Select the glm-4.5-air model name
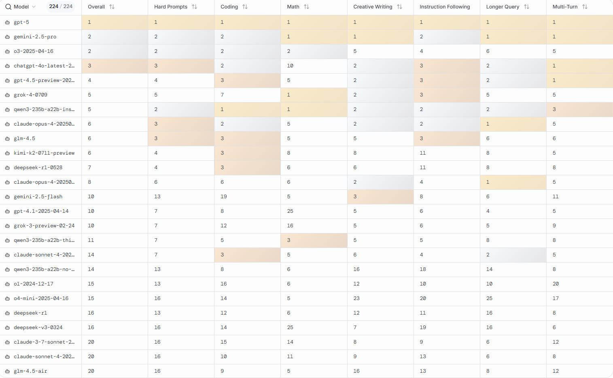This screenshot has width=613, height=378. [30, 371]
